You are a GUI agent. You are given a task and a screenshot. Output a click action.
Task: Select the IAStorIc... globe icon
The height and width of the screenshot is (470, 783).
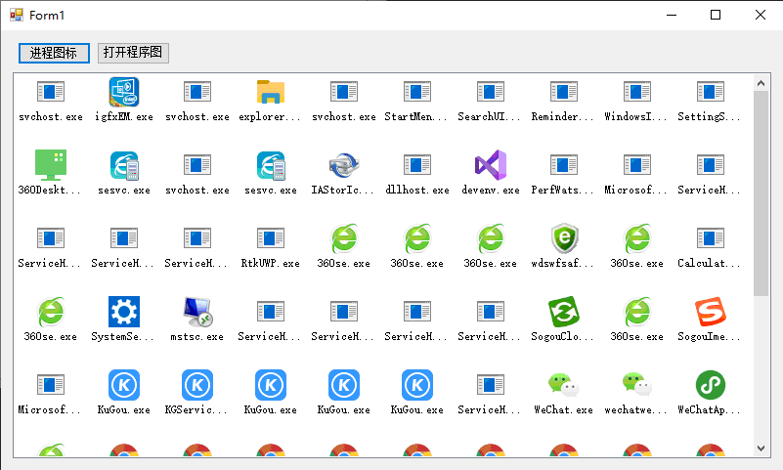(344, 165)
